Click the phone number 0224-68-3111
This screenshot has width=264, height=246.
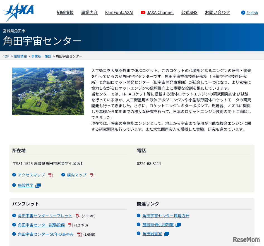[149, 164]
